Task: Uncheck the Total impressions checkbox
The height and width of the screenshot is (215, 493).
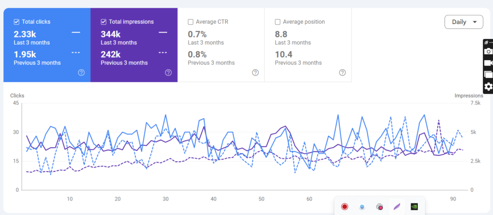Action: [104, 22]
